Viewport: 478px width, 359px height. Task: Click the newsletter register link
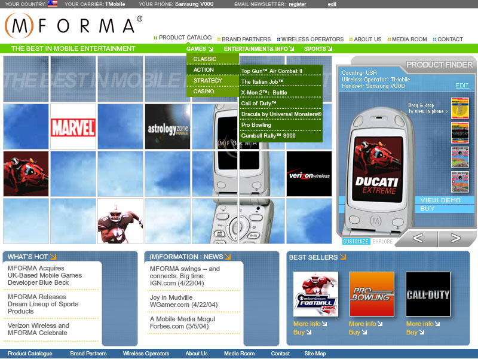click(x=298, y=4)
